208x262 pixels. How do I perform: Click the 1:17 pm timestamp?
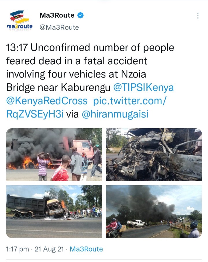(x=17, y=249)
